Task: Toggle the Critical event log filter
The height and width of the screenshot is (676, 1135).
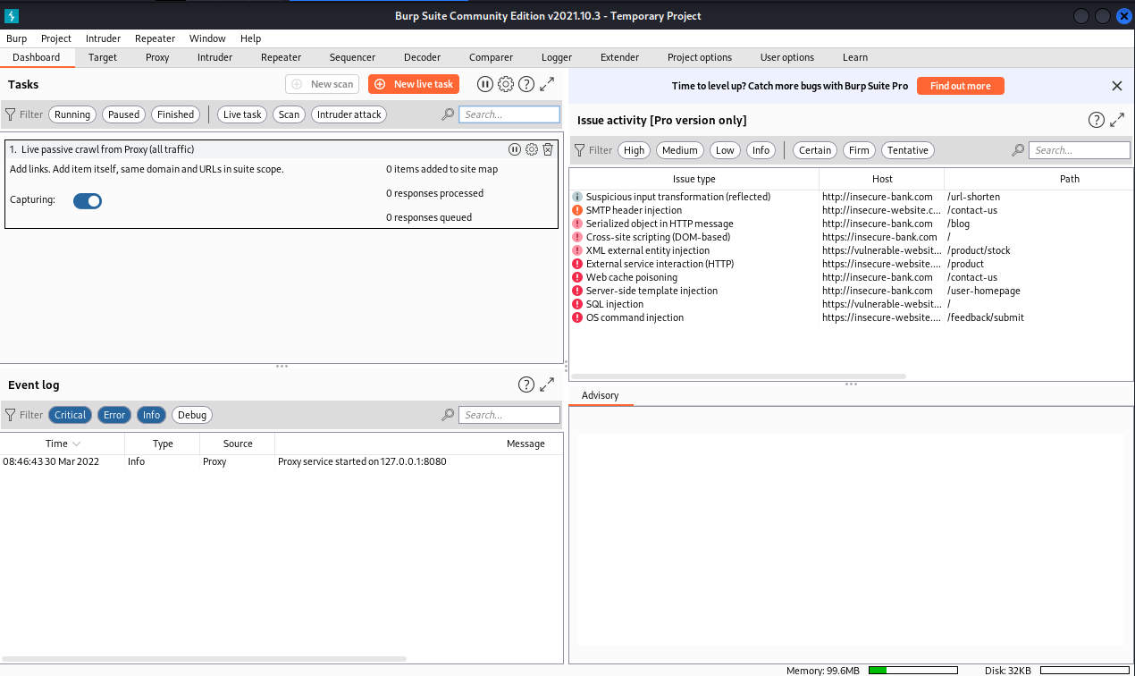Action: (x=70, y=415)
